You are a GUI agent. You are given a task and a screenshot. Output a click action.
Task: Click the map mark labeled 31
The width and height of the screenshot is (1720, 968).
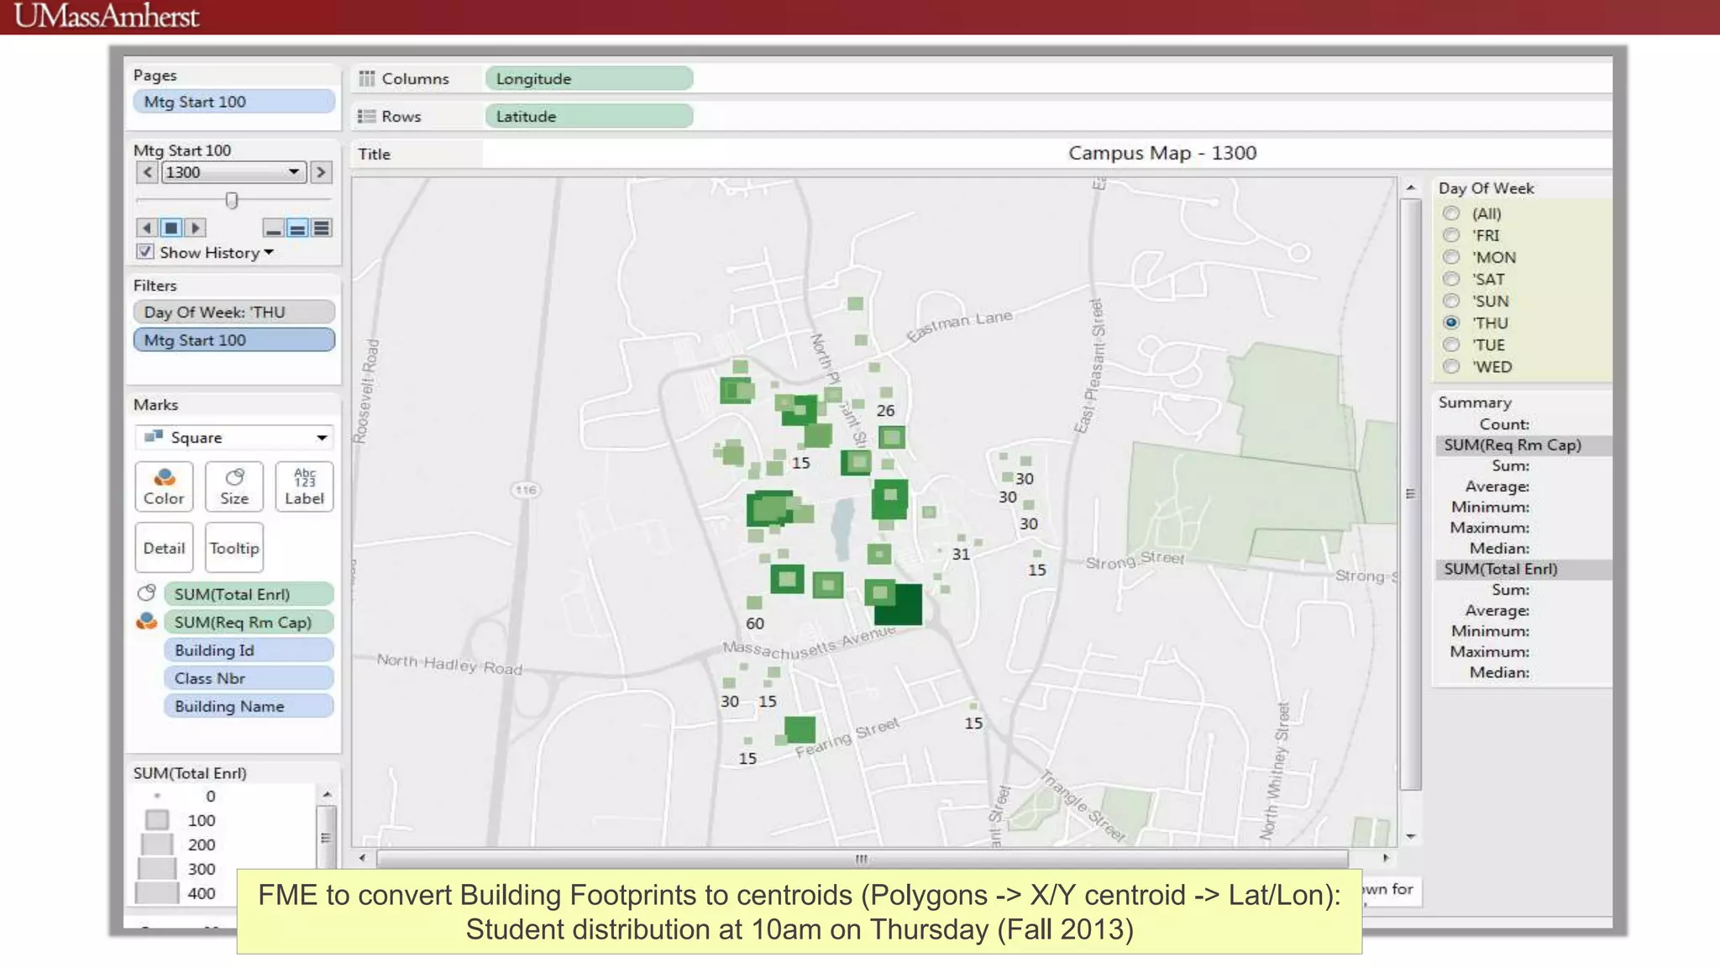coord(961,538)
